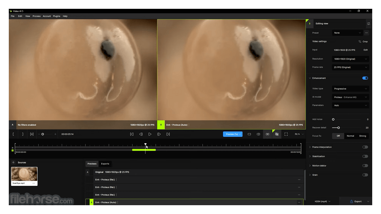Select the side-by-side view layout
Viewport: 381px width, 214px height.
coord(268,134)
